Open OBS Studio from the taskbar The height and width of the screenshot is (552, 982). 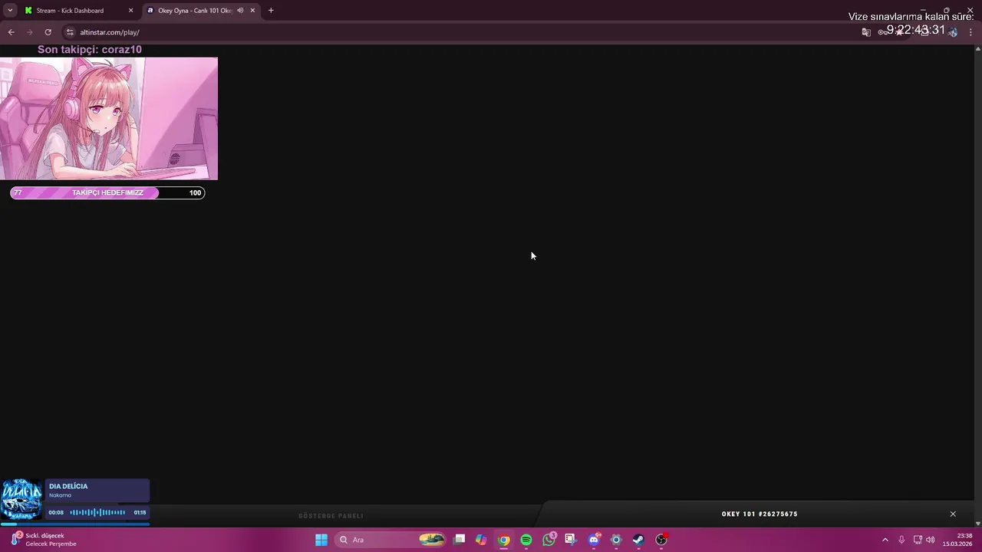[x=661, y=540]
